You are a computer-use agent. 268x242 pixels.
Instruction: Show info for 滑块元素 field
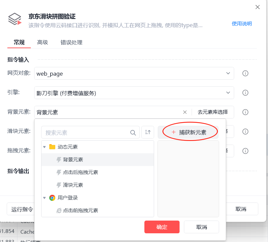coord(245,132)
